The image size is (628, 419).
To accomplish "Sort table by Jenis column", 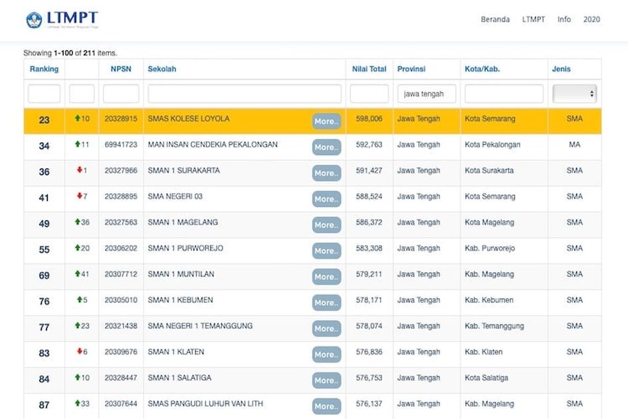I will coord(561,69).
